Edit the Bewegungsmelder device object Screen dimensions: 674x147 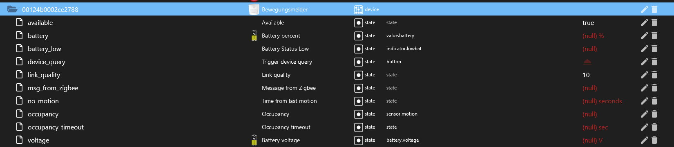click(644, 9)
